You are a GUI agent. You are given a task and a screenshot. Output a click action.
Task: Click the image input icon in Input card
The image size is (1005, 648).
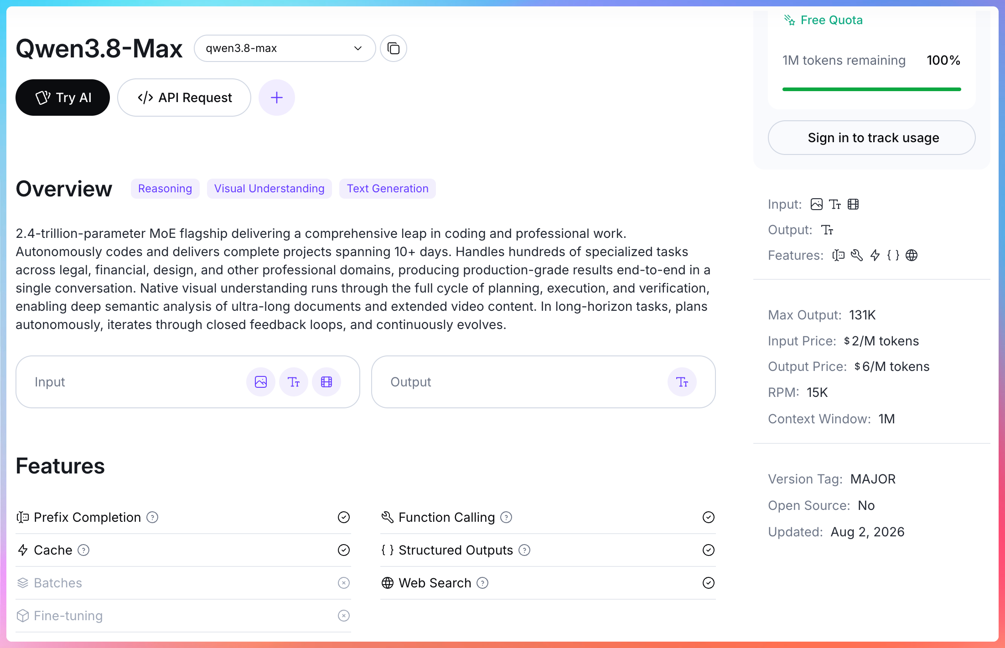tap(261, 382)
